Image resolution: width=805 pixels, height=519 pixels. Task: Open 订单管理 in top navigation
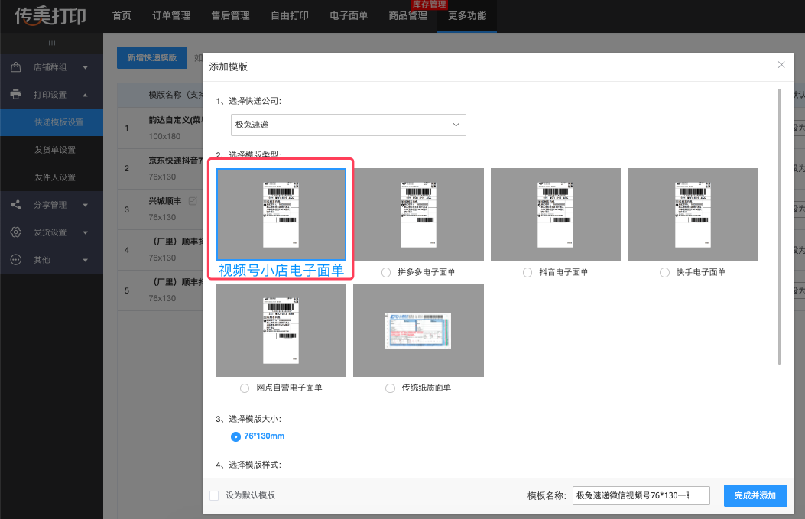(x=171, y=16)
